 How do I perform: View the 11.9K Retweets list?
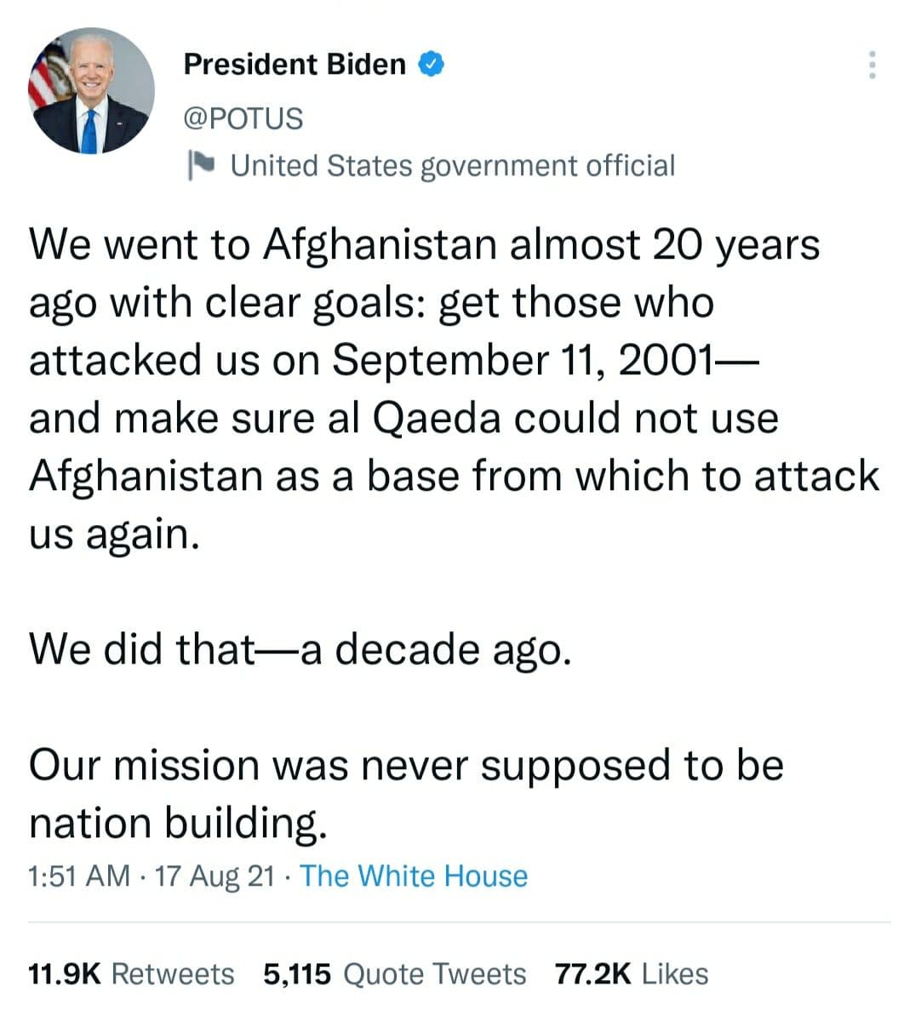[x=131, y=973]
